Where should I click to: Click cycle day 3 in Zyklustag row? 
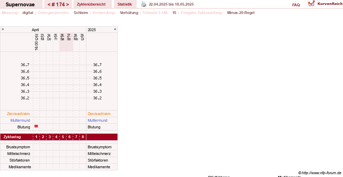point(50,137)
